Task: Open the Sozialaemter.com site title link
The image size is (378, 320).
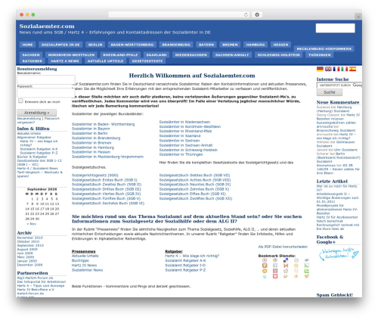Action: pos(47,26)
